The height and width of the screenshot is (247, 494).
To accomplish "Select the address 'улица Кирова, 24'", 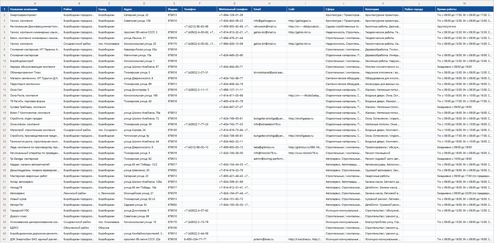I will (144, 130).
